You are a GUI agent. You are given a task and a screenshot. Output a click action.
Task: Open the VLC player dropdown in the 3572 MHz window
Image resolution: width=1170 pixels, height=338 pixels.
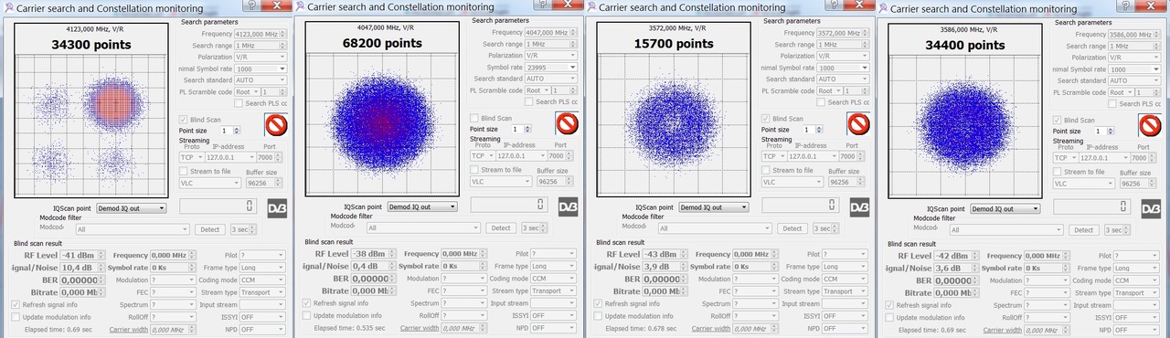792,182
